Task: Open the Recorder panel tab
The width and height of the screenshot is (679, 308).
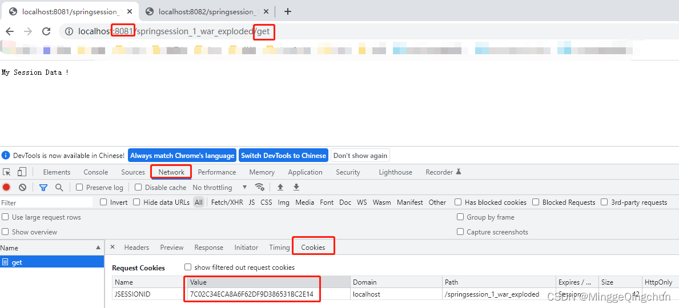Action: [x=443, y=172]
